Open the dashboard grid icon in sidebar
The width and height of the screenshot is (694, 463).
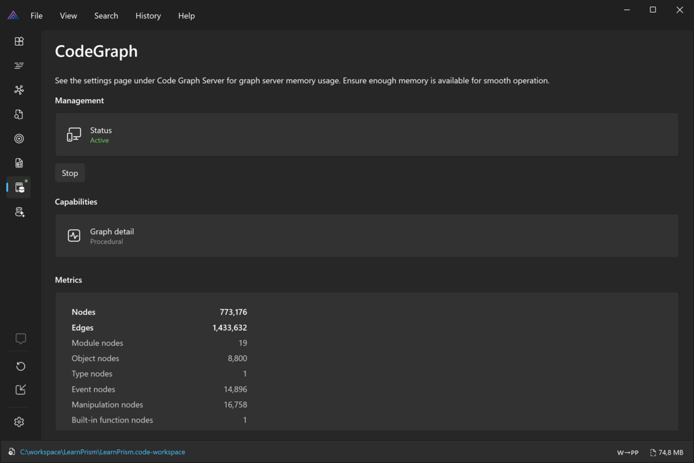(x=19, y=41)
